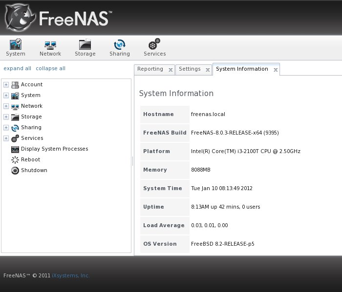Open the iXsystems, Inc. footer link

(70, 275)
